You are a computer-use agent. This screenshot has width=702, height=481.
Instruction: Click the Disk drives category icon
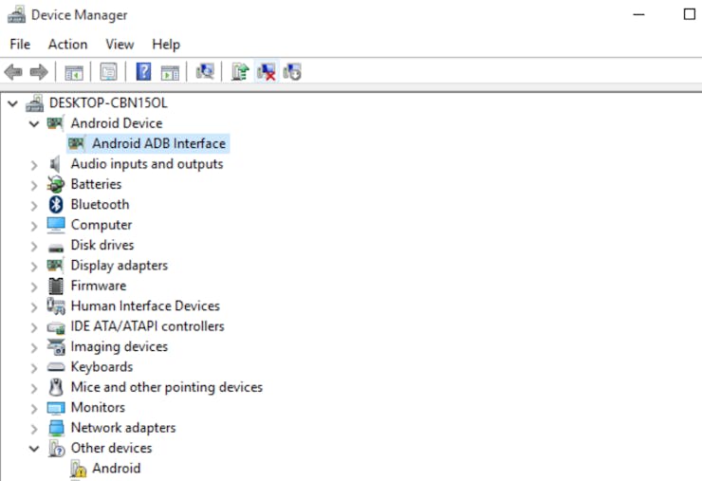pyautogui.click(x=56, y=247)
